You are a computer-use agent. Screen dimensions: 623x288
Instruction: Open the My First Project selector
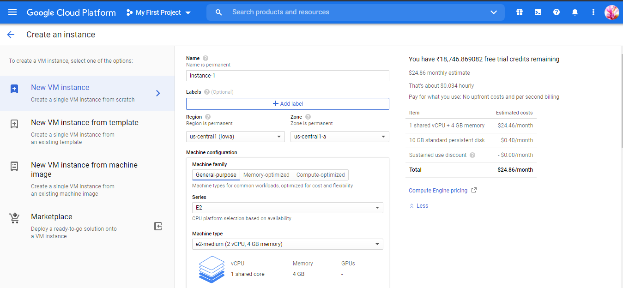[158, 12]
